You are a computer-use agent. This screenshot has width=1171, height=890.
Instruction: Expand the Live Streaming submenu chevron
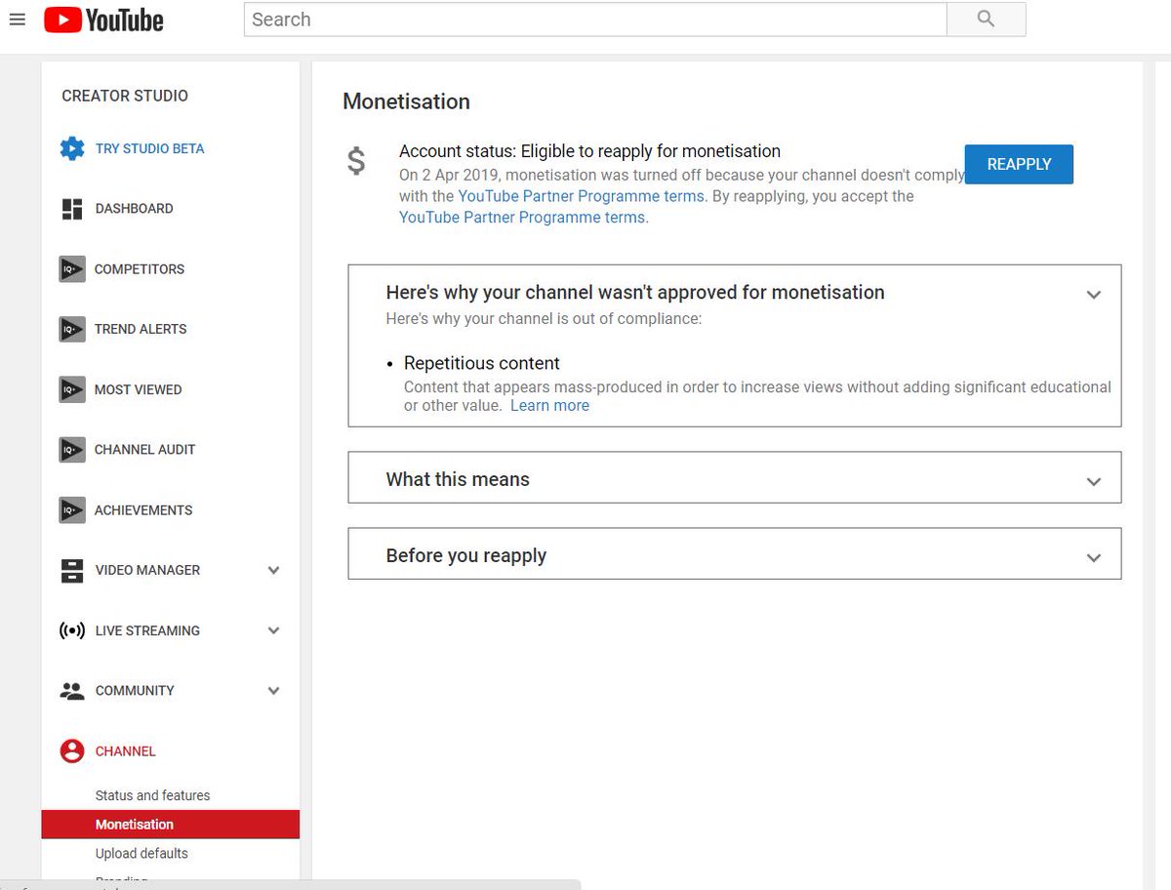tap(274, 631)
